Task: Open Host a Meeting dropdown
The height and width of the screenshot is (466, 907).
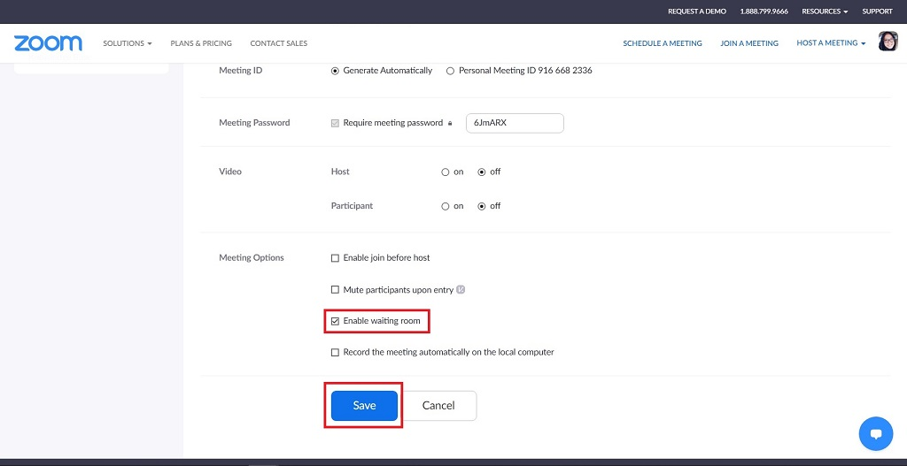Action: 831,43
